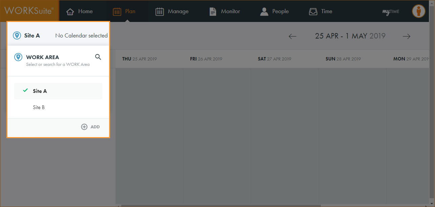Open the user profile avatar
435x207 pixels.
pyautogui.click(x=418, y=11)
